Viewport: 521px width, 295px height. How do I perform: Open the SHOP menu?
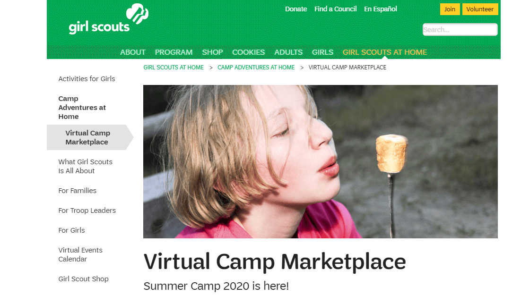pos(212,52)
